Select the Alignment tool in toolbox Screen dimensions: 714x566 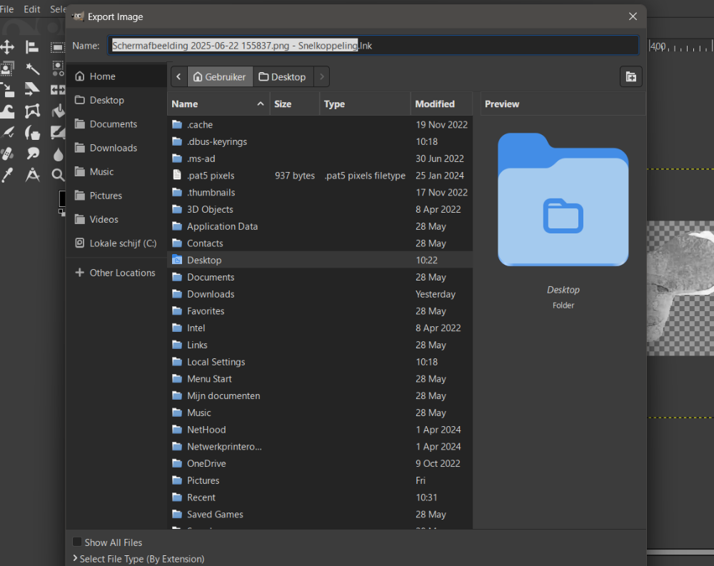pos(33,47)
